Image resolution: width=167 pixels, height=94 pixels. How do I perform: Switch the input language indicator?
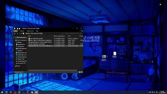154,92
